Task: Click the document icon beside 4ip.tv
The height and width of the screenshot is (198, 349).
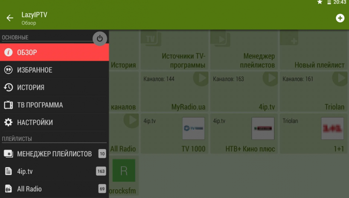Action: point(8,171)
